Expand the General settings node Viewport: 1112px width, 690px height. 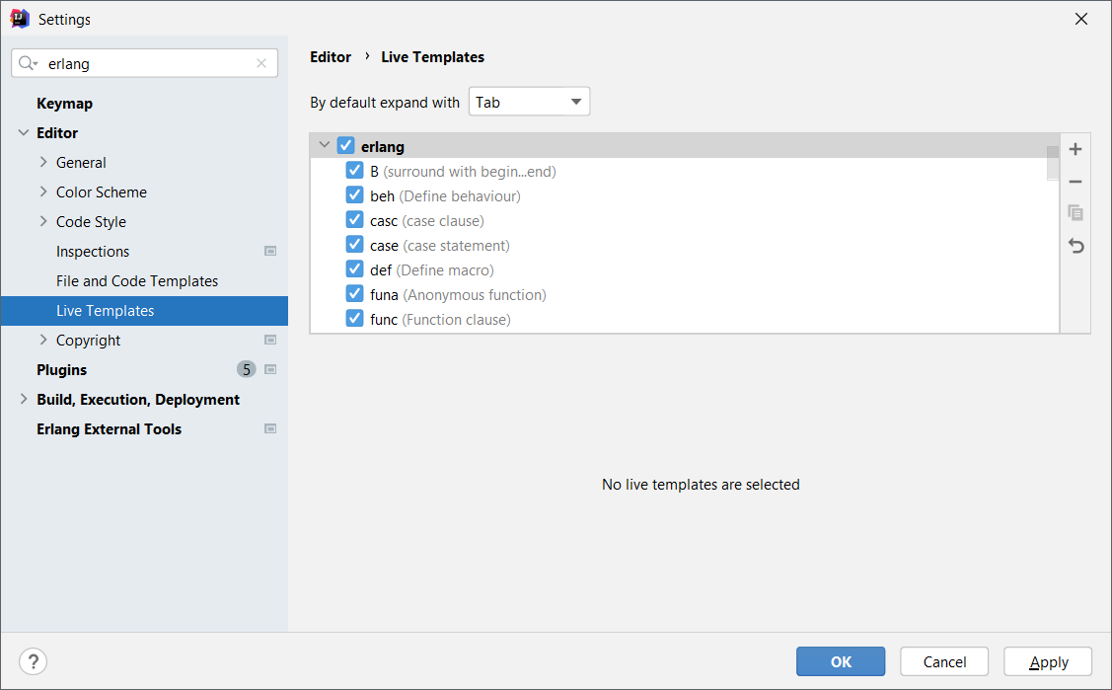point(43,162)
